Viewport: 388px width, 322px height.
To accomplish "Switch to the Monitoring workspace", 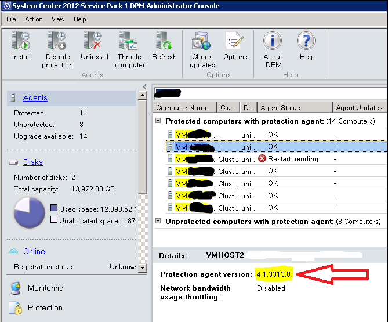I will (x=45, y=288).
